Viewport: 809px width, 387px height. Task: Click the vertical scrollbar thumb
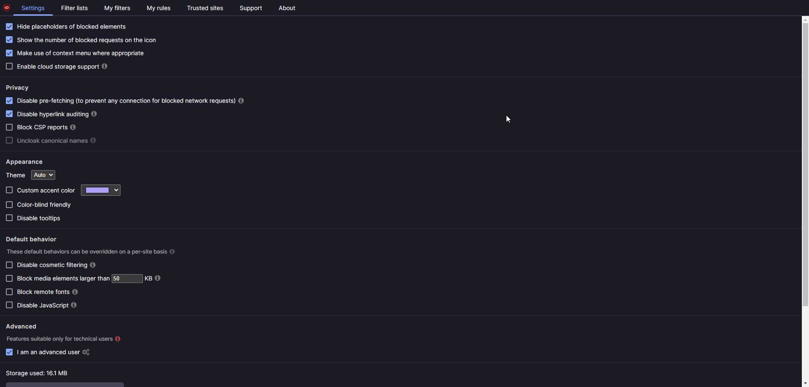coord(805,164)
